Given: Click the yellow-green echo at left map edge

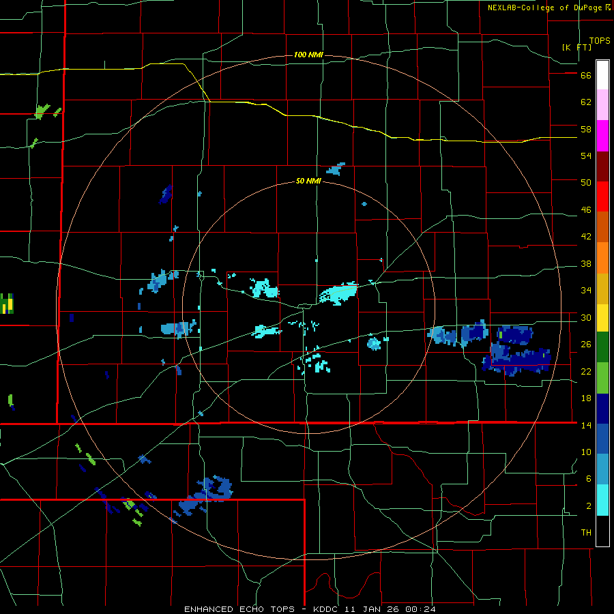Looking at the screenshot, I should point(7,304).
